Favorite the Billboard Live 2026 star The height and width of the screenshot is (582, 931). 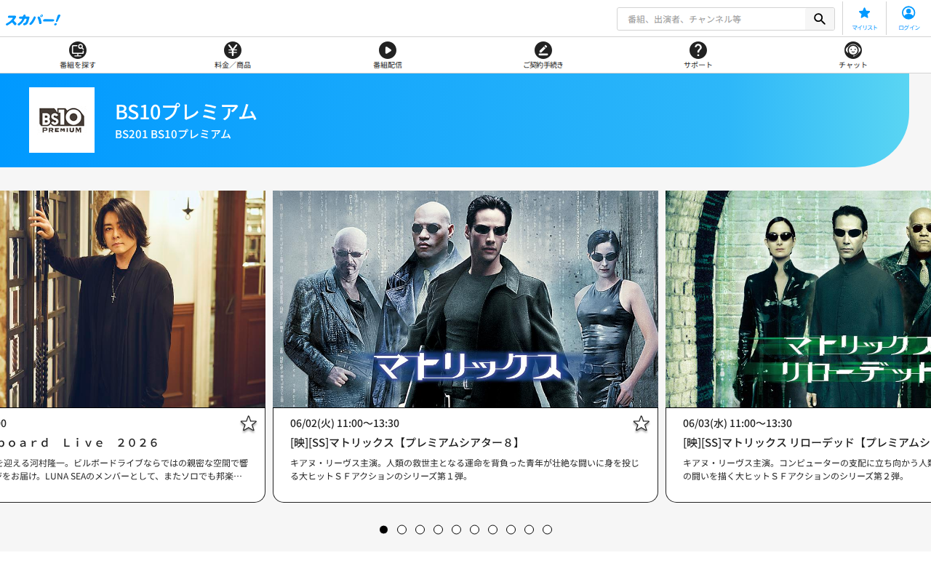click(249, 423)
